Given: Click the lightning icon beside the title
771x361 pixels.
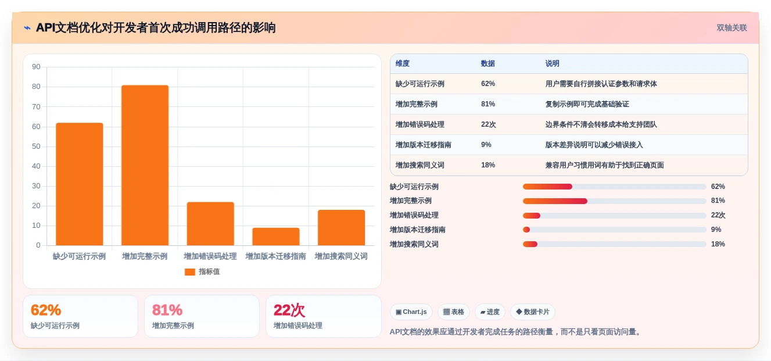Looking at the screenshot, I should [x=27, y=28].
